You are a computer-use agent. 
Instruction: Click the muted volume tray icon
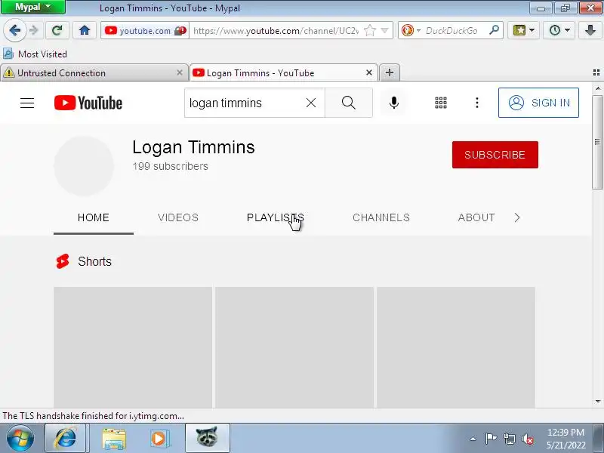click(x=527, y=439)
